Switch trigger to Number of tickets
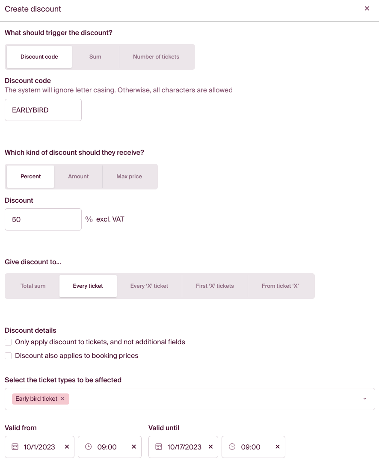Screen dimensions: 379x467 click(x=156, y=57)
